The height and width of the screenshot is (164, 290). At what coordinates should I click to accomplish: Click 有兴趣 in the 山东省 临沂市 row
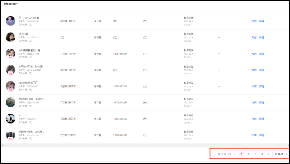click(x=98, y=86)
